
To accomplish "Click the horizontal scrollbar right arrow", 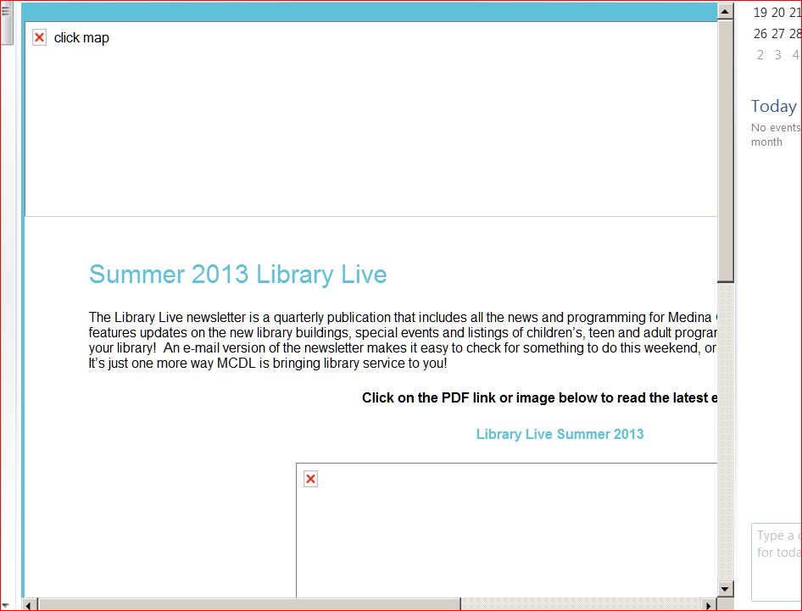I will (709, 605).
